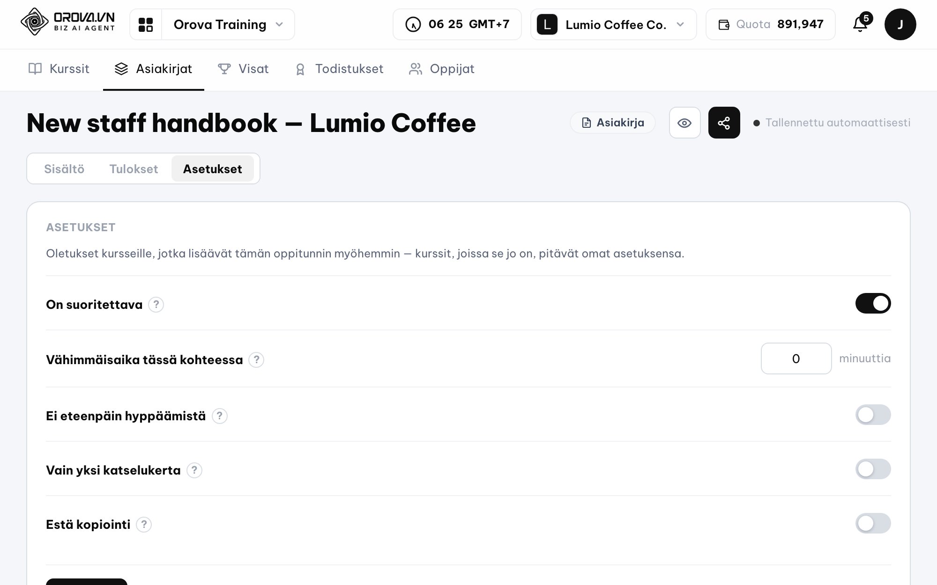Show help for On suoritettava
937x585 pixels.
point(156,305)
